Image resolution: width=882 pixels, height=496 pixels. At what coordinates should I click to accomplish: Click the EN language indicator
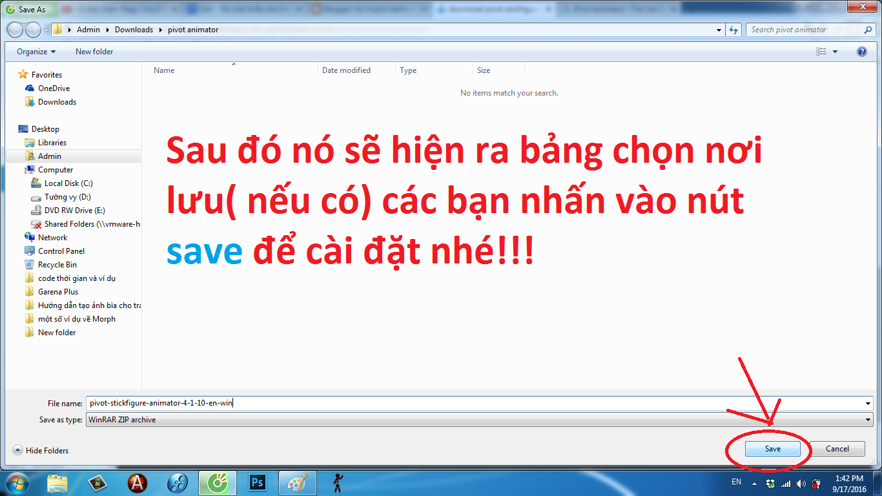pyautogui.click(x=736, y=482)
